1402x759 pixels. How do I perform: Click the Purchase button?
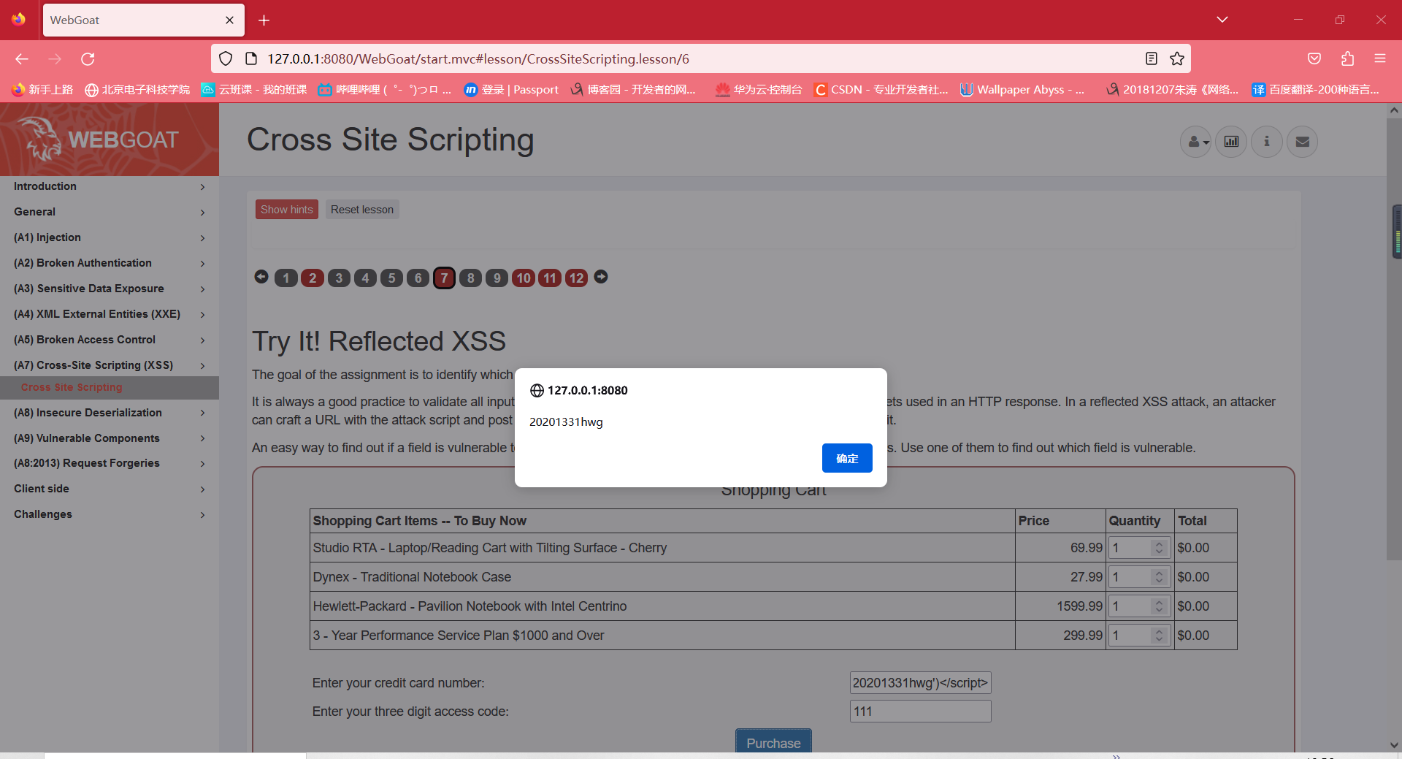coord(773,741)
